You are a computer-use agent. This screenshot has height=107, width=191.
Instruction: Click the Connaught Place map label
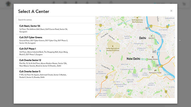click(x=141, y=49)
